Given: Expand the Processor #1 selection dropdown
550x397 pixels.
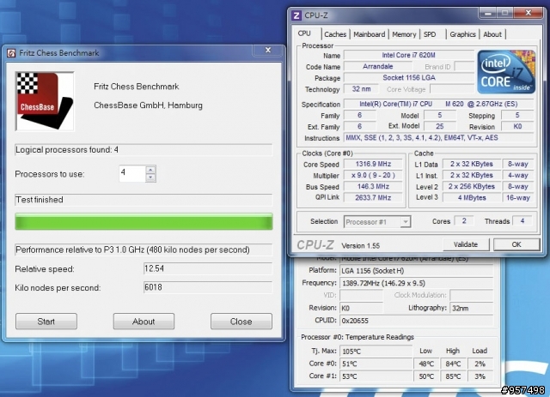Looking at the screenshot, I should [405, 222].
